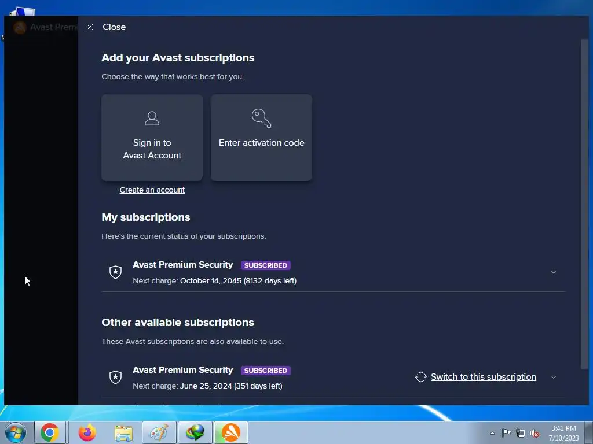Show hidden system tray icons
Screen dimensions: 593x444
(x=492, y=433)
